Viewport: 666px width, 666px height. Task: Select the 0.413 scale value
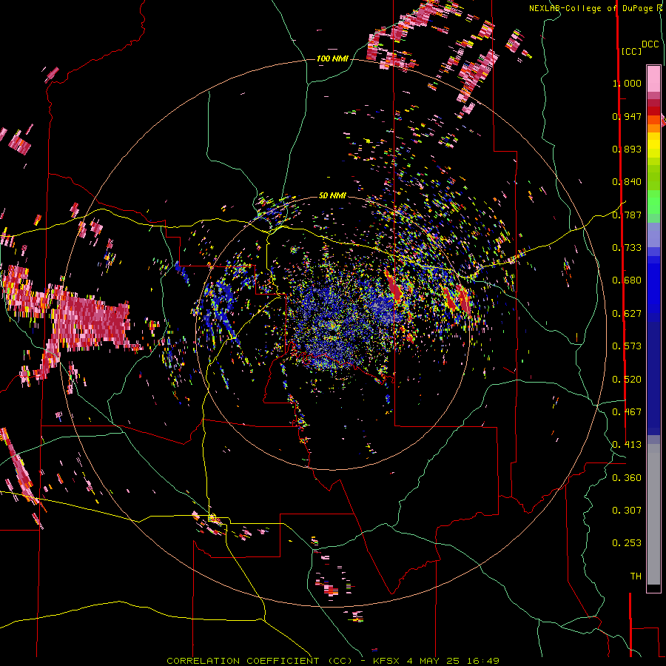coord(627,445)
